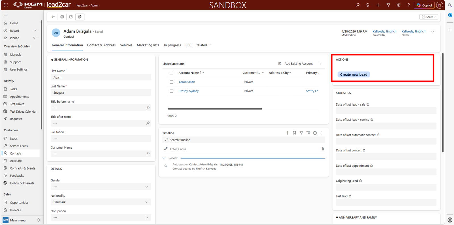Screen dimensions: 454x225
Task: Open the app launcher waffle icon
Action: (6, 5)
